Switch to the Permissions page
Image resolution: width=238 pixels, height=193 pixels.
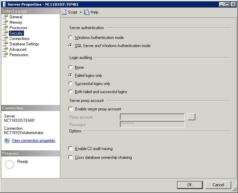pos(19,55)
